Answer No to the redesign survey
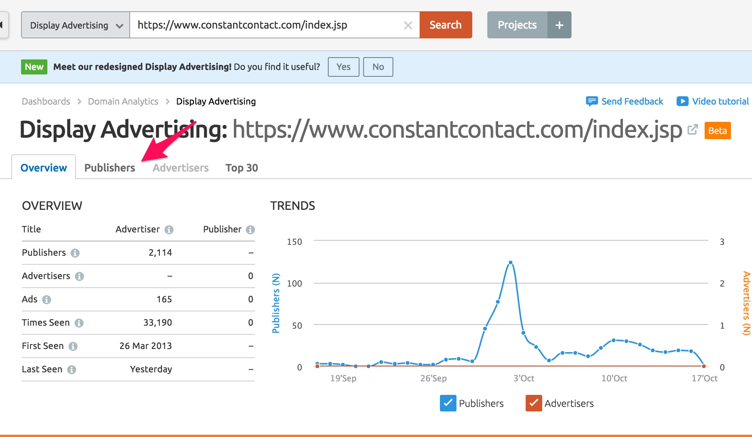Image resolution: width=752 pixels, height=437 pixels. point(378,67)
